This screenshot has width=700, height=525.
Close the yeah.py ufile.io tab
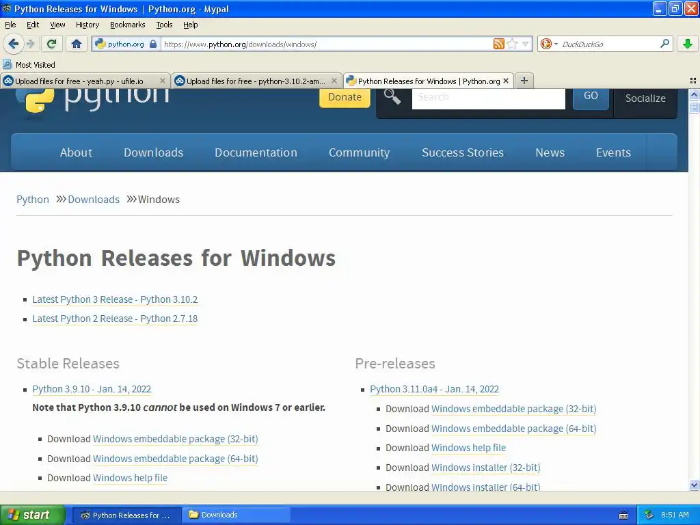163,81
